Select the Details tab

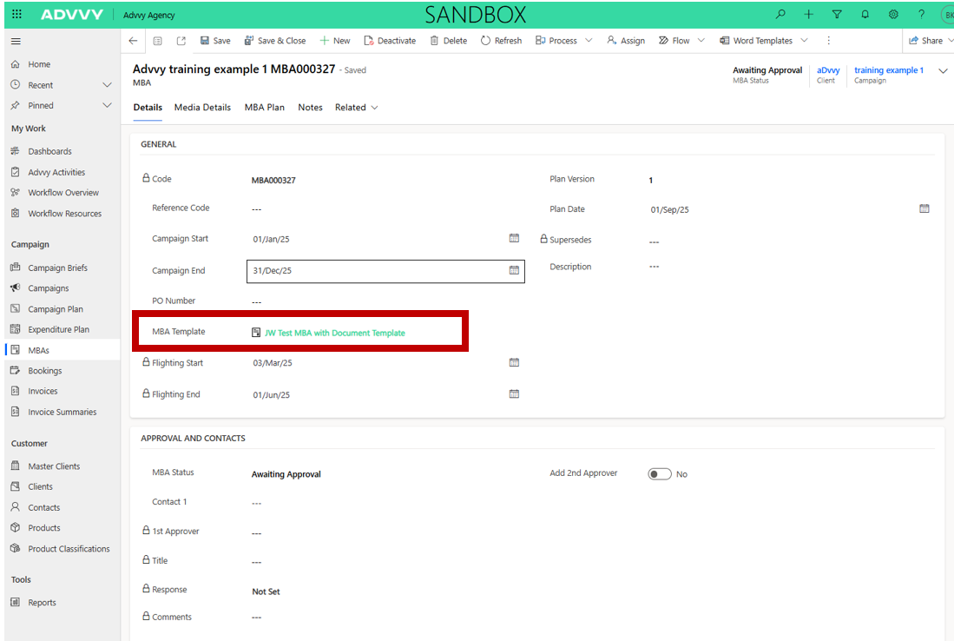pos(148,107)
